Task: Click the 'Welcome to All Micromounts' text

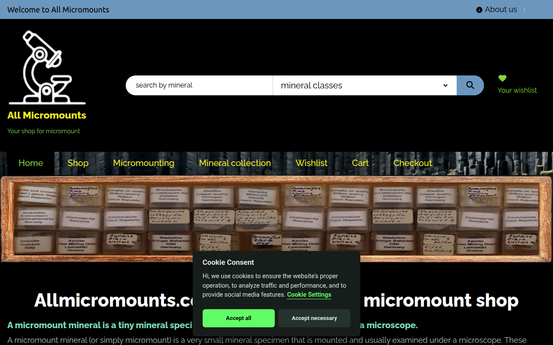Action: [x=58, y=9]
